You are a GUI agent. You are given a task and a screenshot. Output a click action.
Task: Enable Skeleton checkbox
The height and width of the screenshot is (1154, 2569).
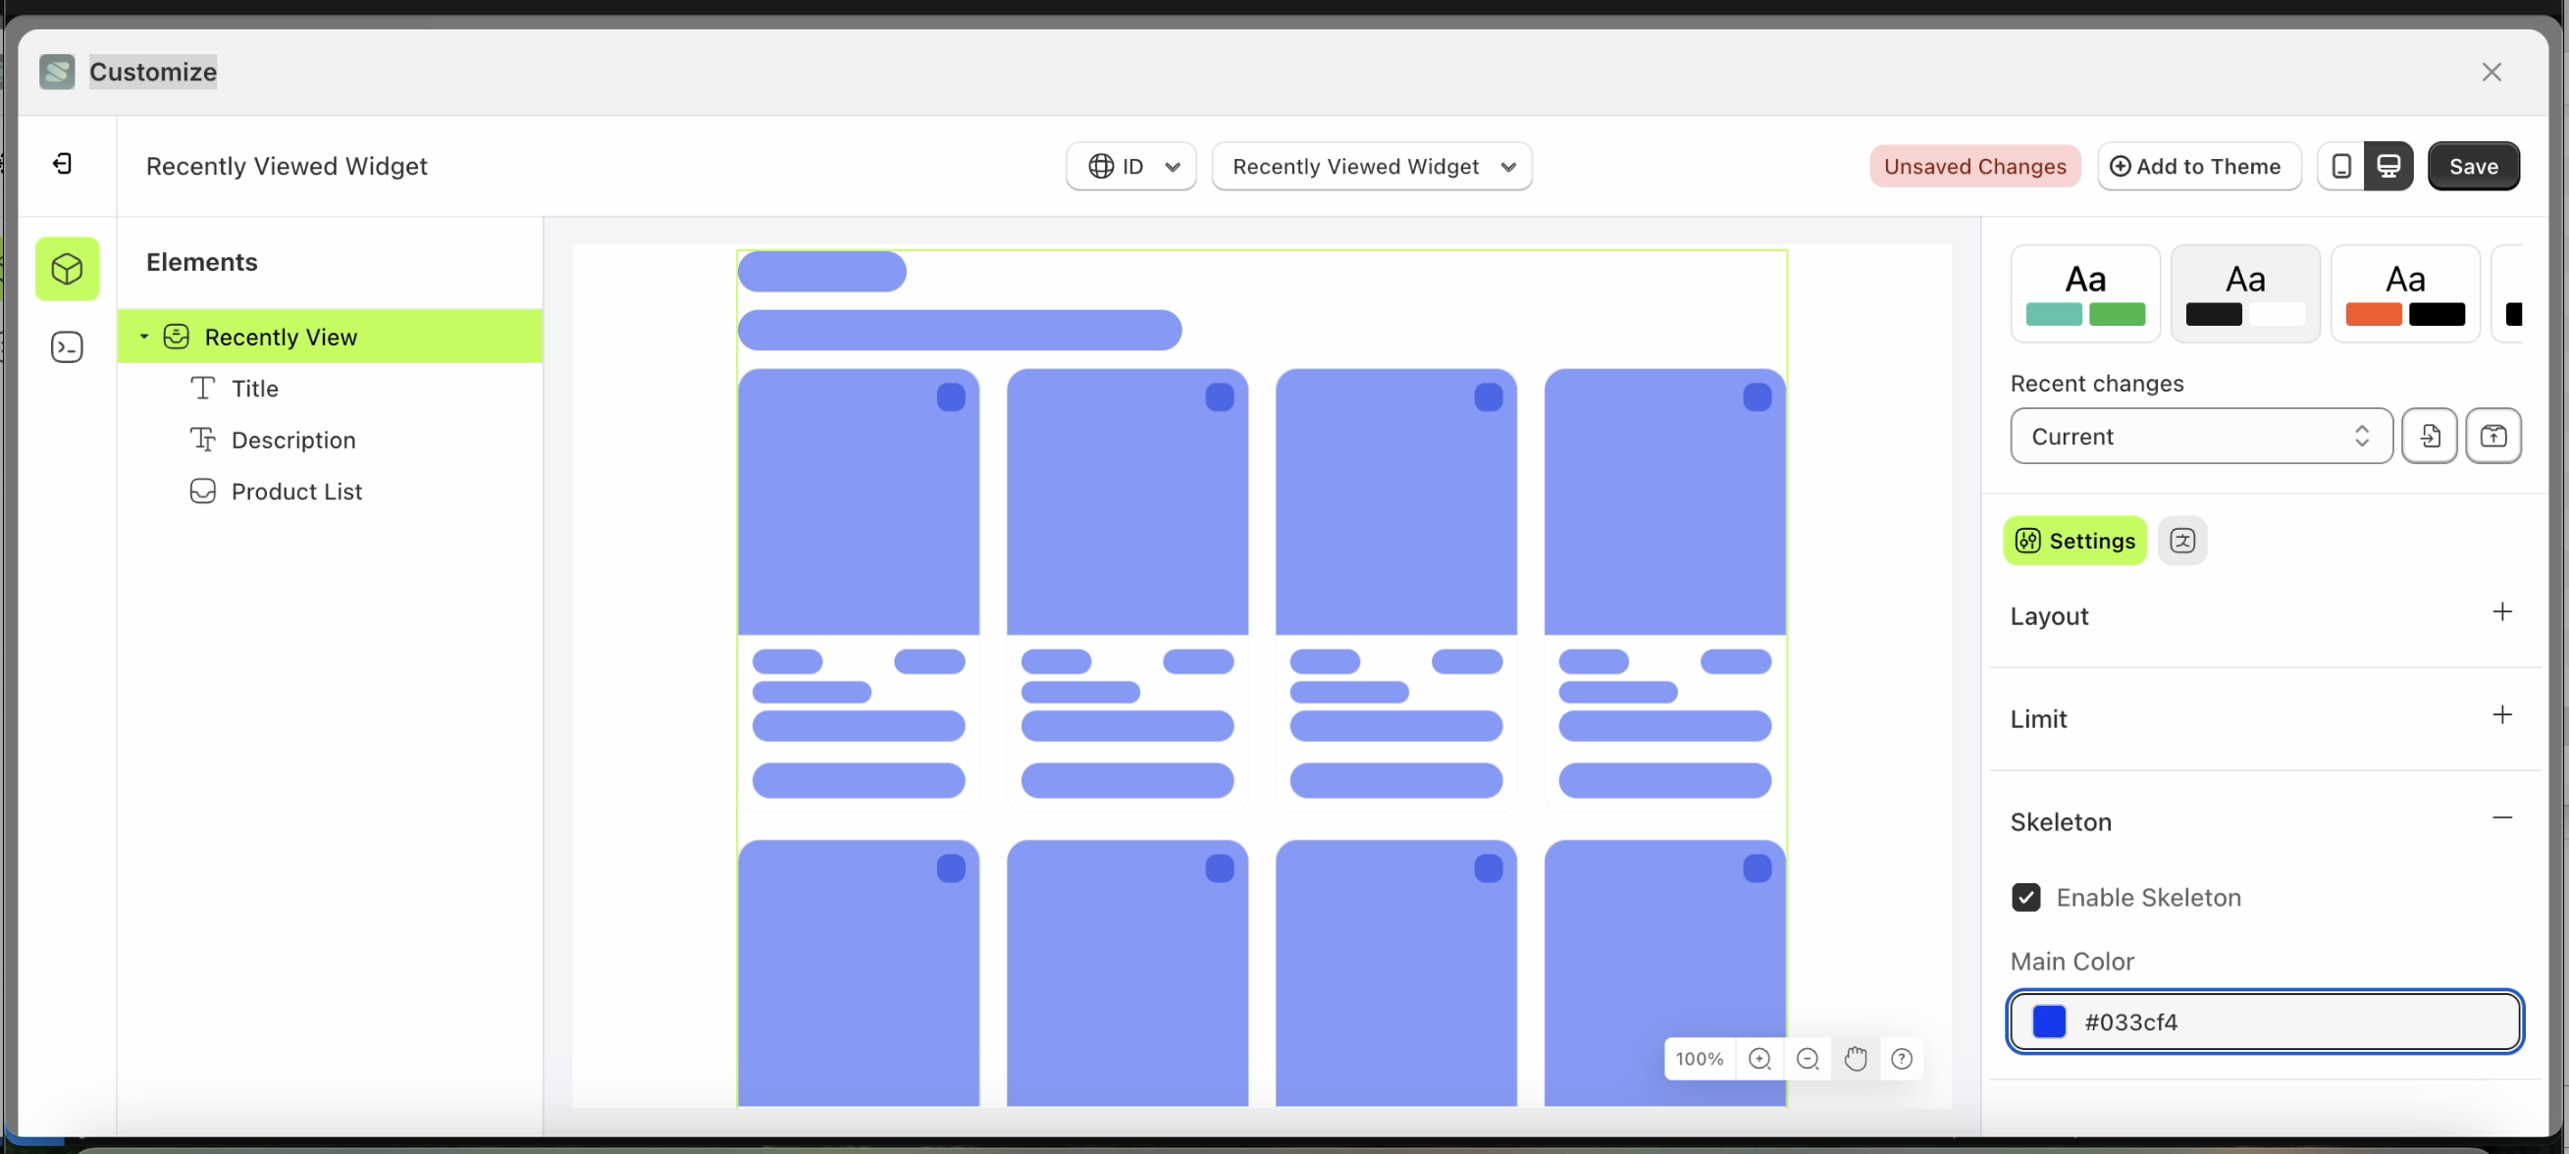point(2026,897)
